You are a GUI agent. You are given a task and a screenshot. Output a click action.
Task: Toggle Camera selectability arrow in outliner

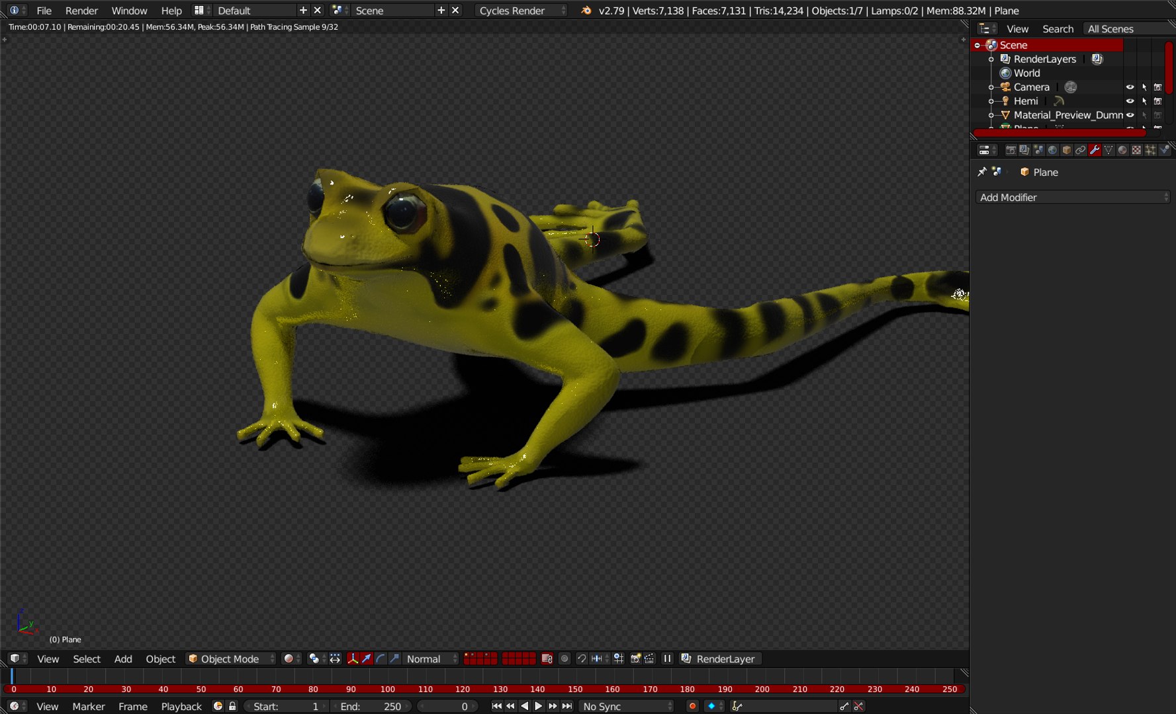pyautogui.click(x=1144, y=87)
